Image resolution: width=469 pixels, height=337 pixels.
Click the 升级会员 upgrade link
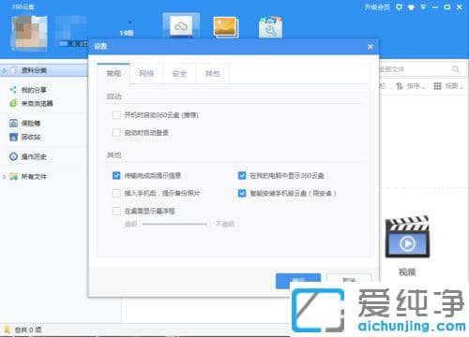377,7
